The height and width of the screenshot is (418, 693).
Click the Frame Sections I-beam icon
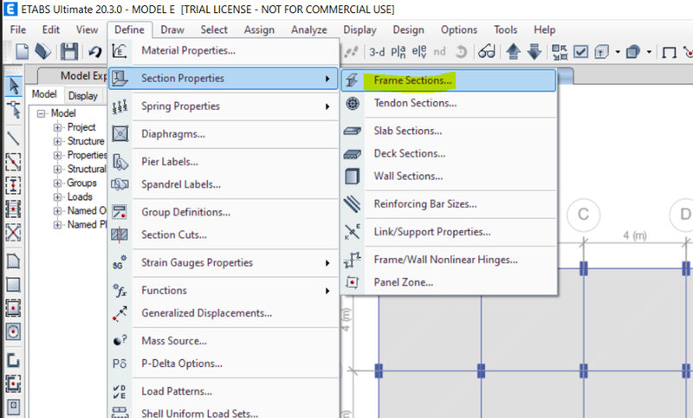(353, 80)
